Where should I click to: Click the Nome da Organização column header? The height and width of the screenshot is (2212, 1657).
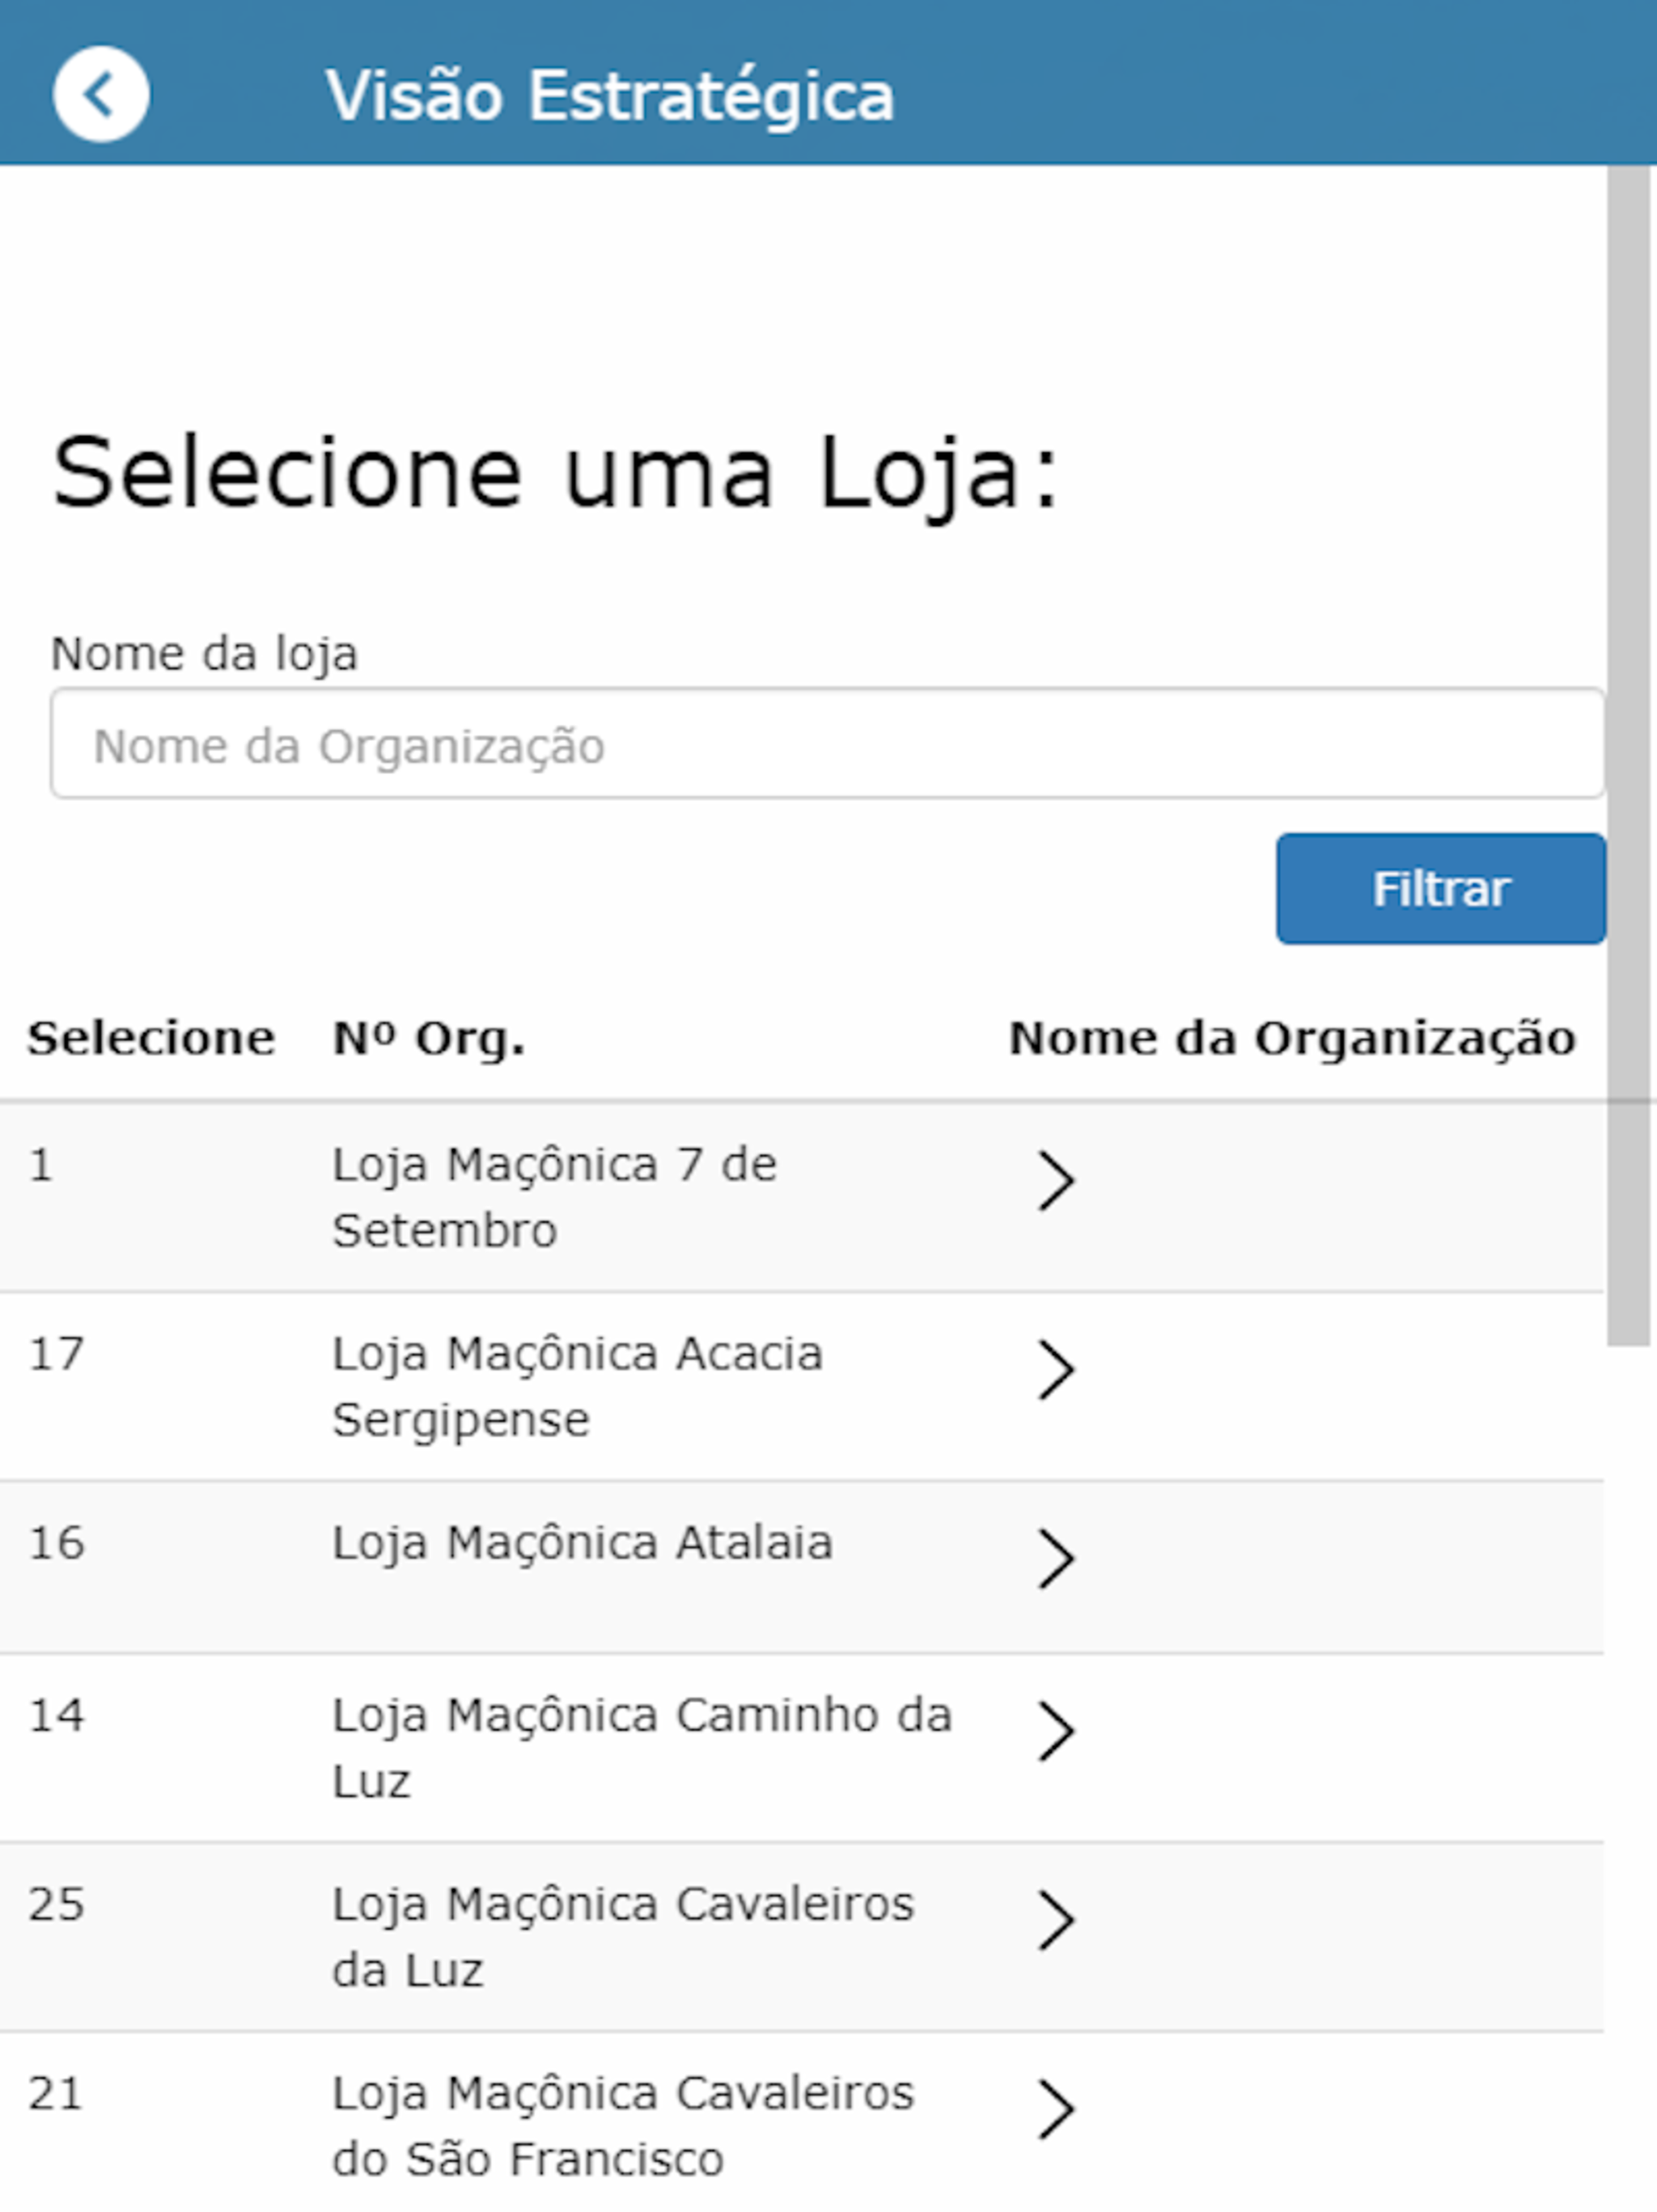click(1292, 1038)
